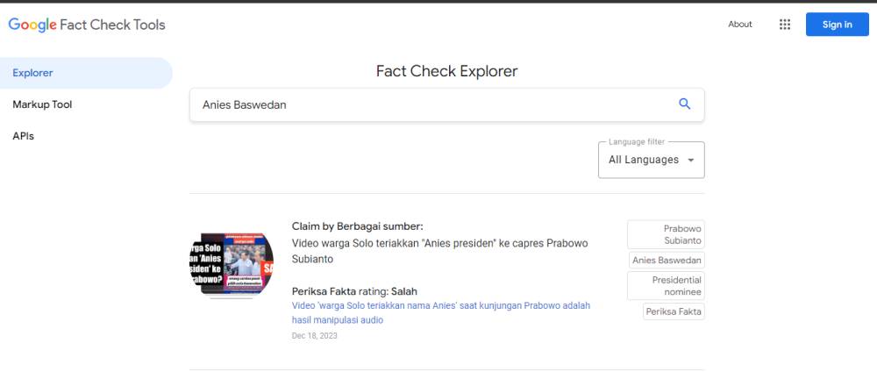Click the Presidential nominee tag

[x=666, y=286]
